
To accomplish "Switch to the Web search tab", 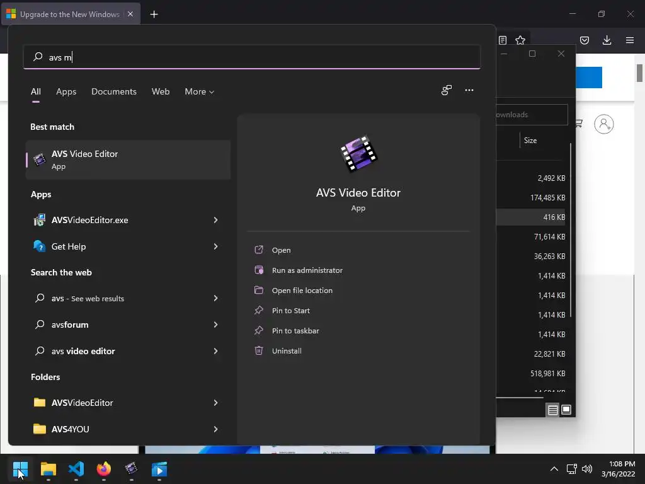I will click(161, 91).
